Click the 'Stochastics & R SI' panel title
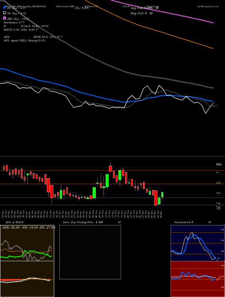Screen dimensions: 225x297 click(x=193, y=222)
